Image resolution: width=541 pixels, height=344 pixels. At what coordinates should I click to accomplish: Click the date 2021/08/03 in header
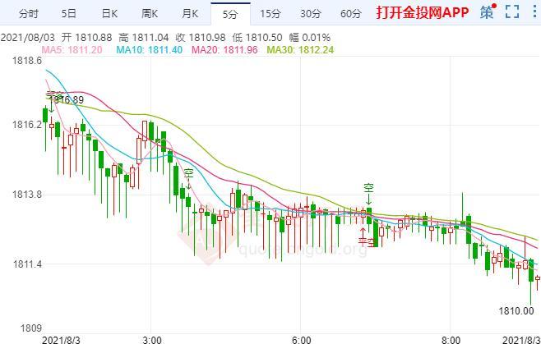[28, 37]
